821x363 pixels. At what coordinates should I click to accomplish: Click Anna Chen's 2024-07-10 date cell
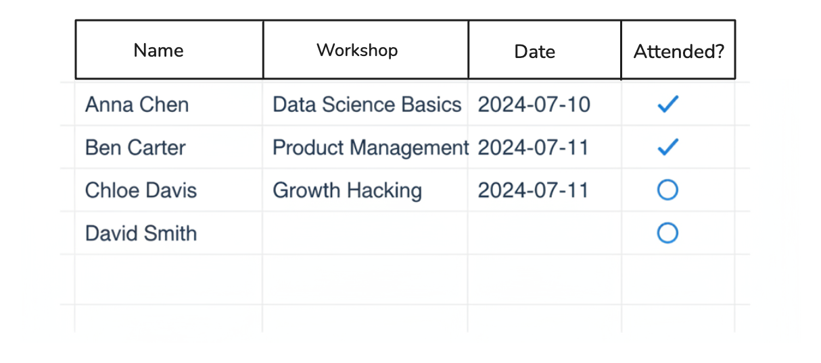point(534,105)
